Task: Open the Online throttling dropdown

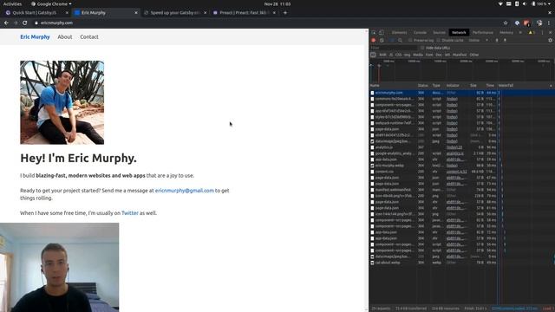Action: click(478, 41)
